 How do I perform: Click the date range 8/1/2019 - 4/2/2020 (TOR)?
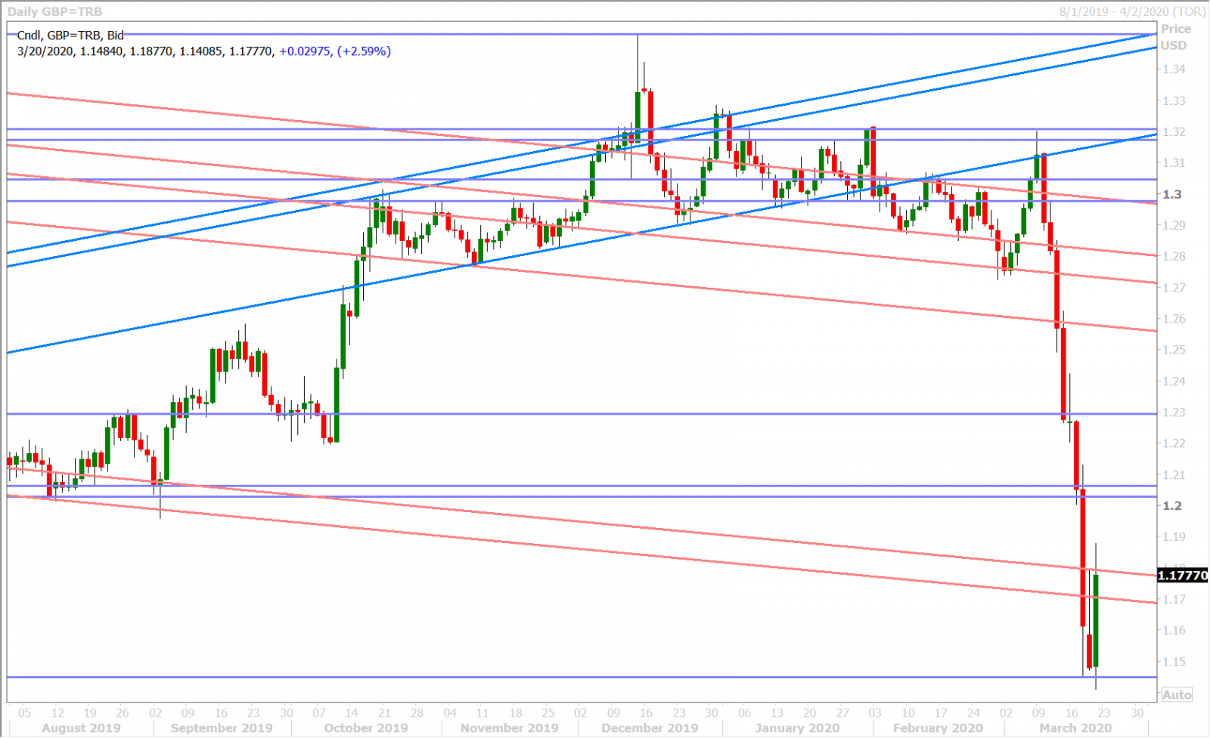(1132, 11)
